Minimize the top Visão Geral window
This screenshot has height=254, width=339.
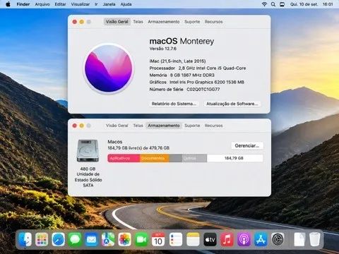point(82,22)
